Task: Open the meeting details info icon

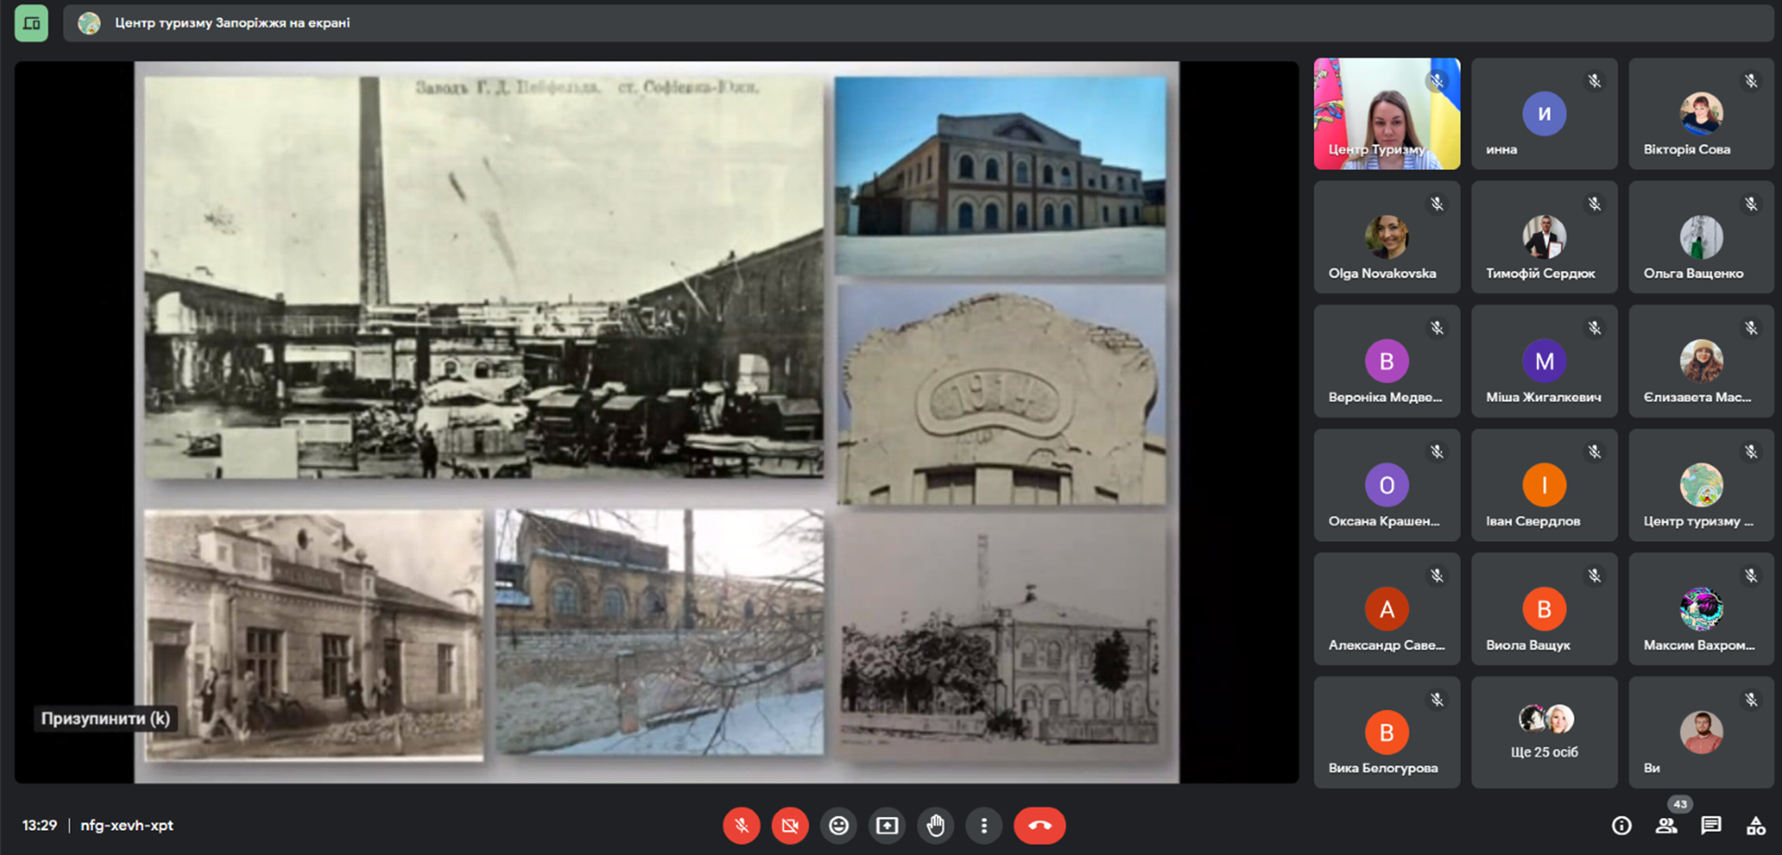Action: tap(1621, 825)
